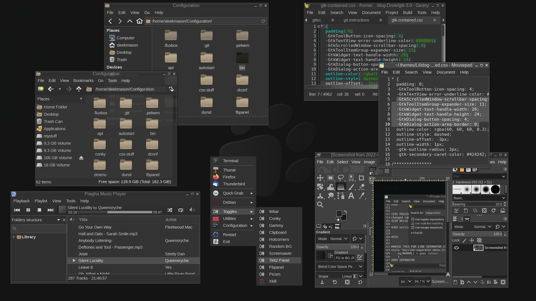Select the Paintbrush tool in GIMP
536x301 pixels.
(x=351, y=187)
